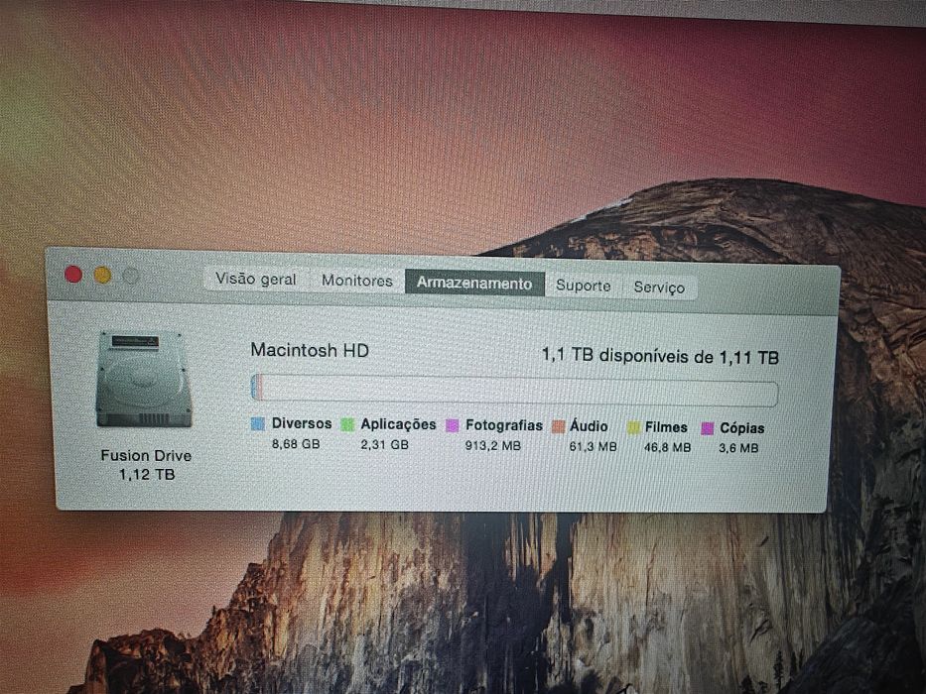Click the yellow Filmes color swatch
The image size is (926, 694).
(x=633, y=428)
